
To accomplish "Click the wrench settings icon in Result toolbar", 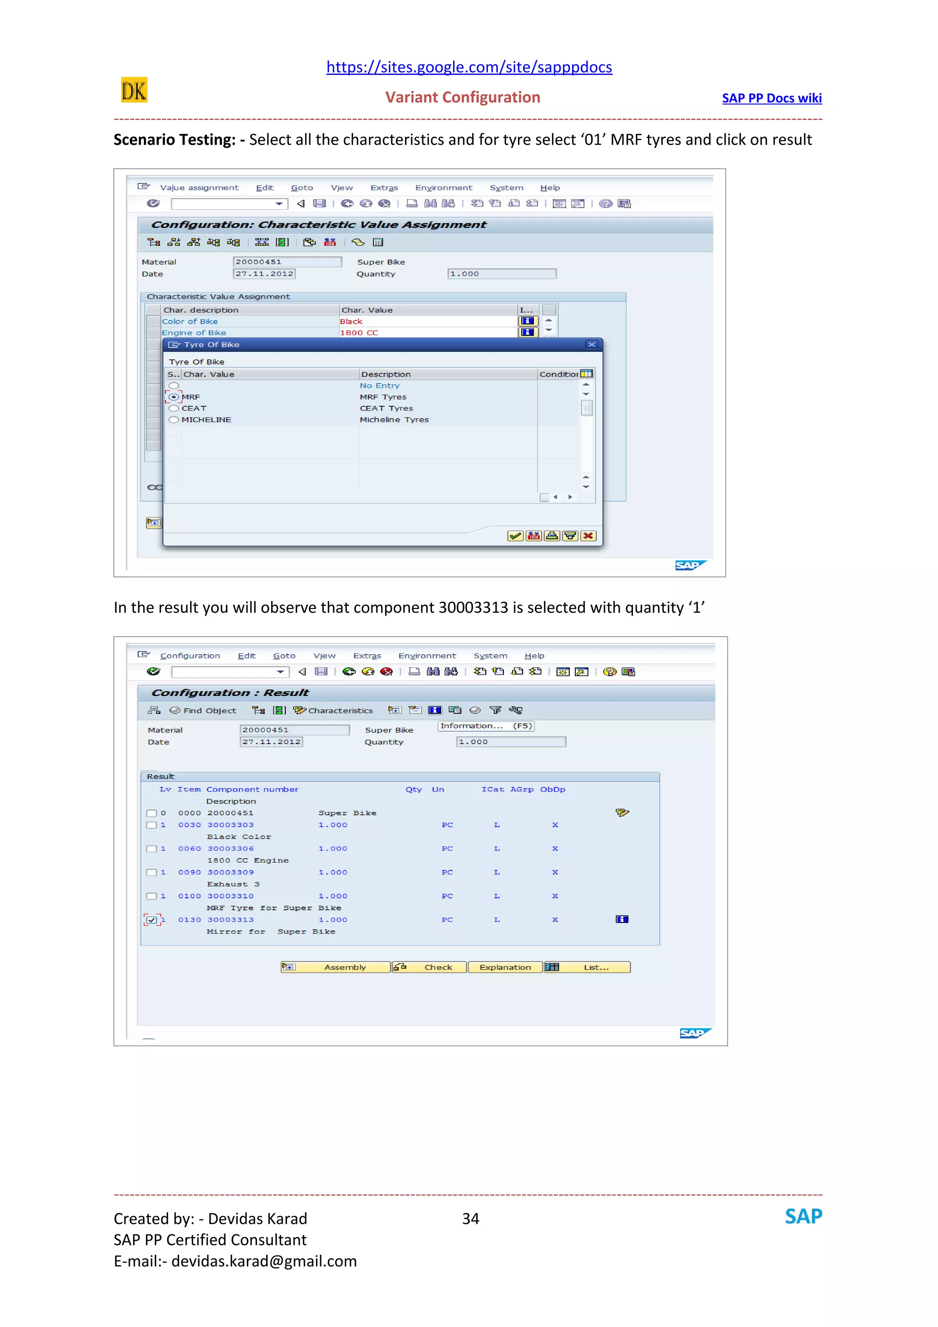I will pos(516,710).
